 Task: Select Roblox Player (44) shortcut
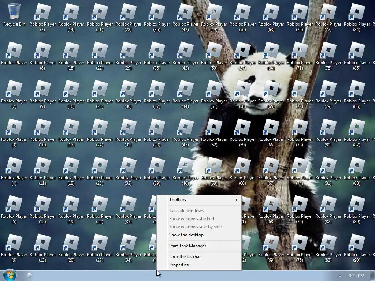tap(185, 94)
